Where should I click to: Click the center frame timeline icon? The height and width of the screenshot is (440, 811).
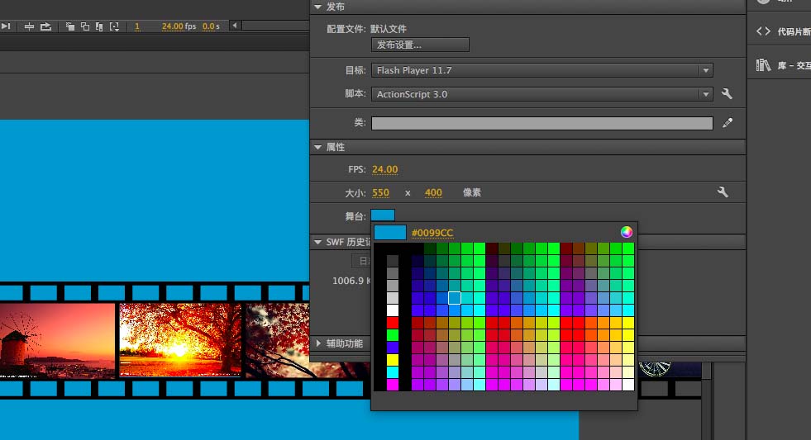point(30,26)
